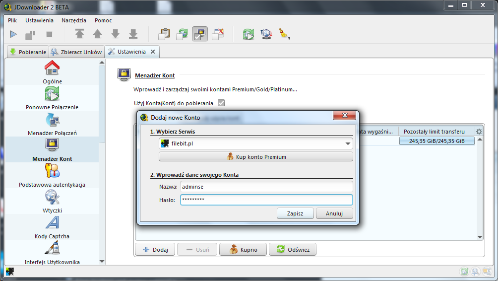Screen dimensions: 498x281
Task: Move selection to top arrow icon
Action: (79, 34)
